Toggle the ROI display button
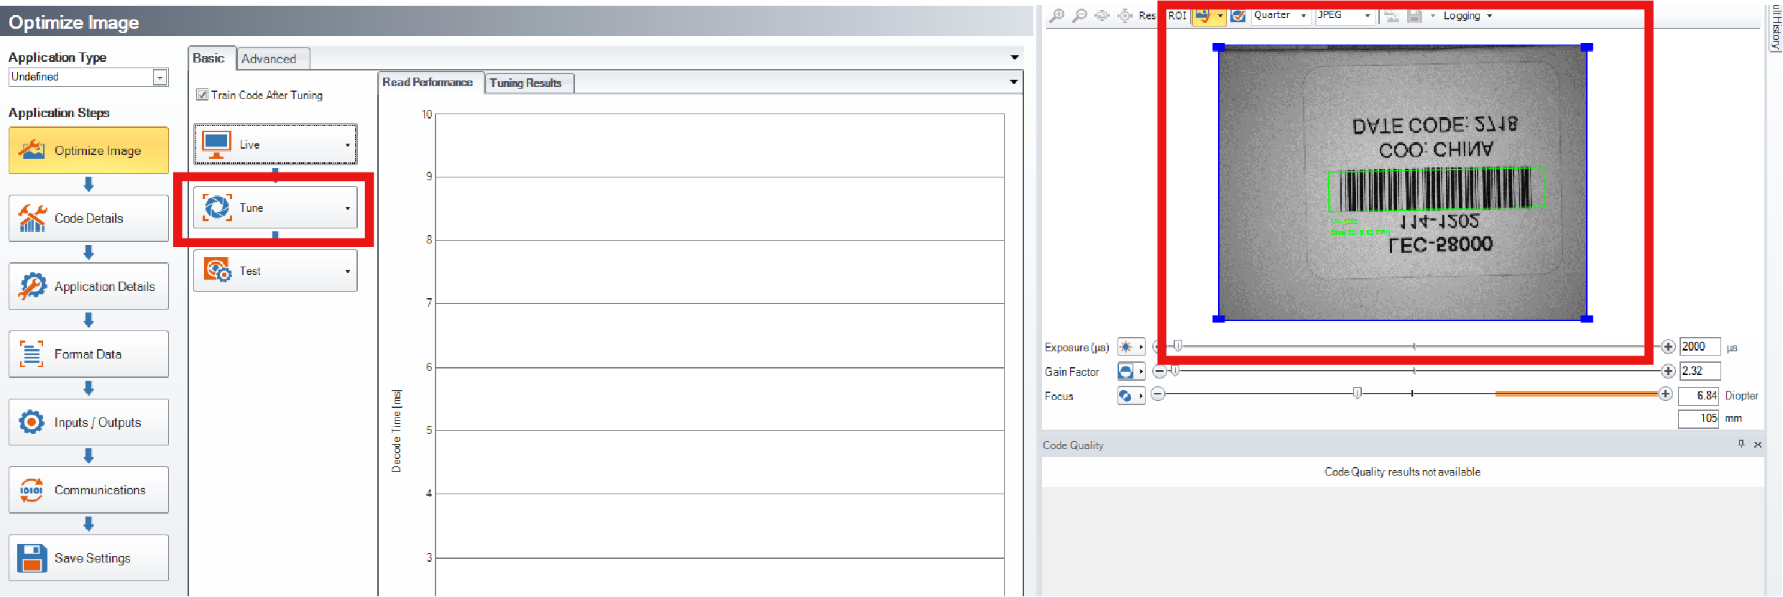The width and height of the screenshot is (1783, 597). tap(1177, 16)
